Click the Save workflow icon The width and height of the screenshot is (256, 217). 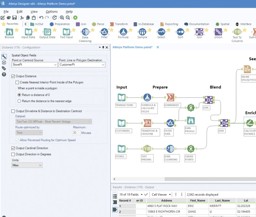pyautogui.click(x=15, y=18)
